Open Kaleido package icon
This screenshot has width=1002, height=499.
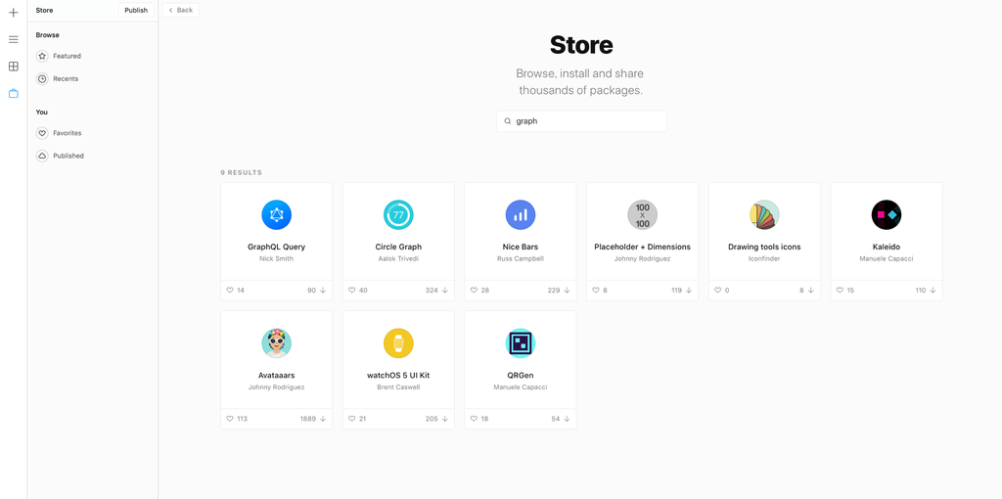pyautogui.click(x=887, y=214)
